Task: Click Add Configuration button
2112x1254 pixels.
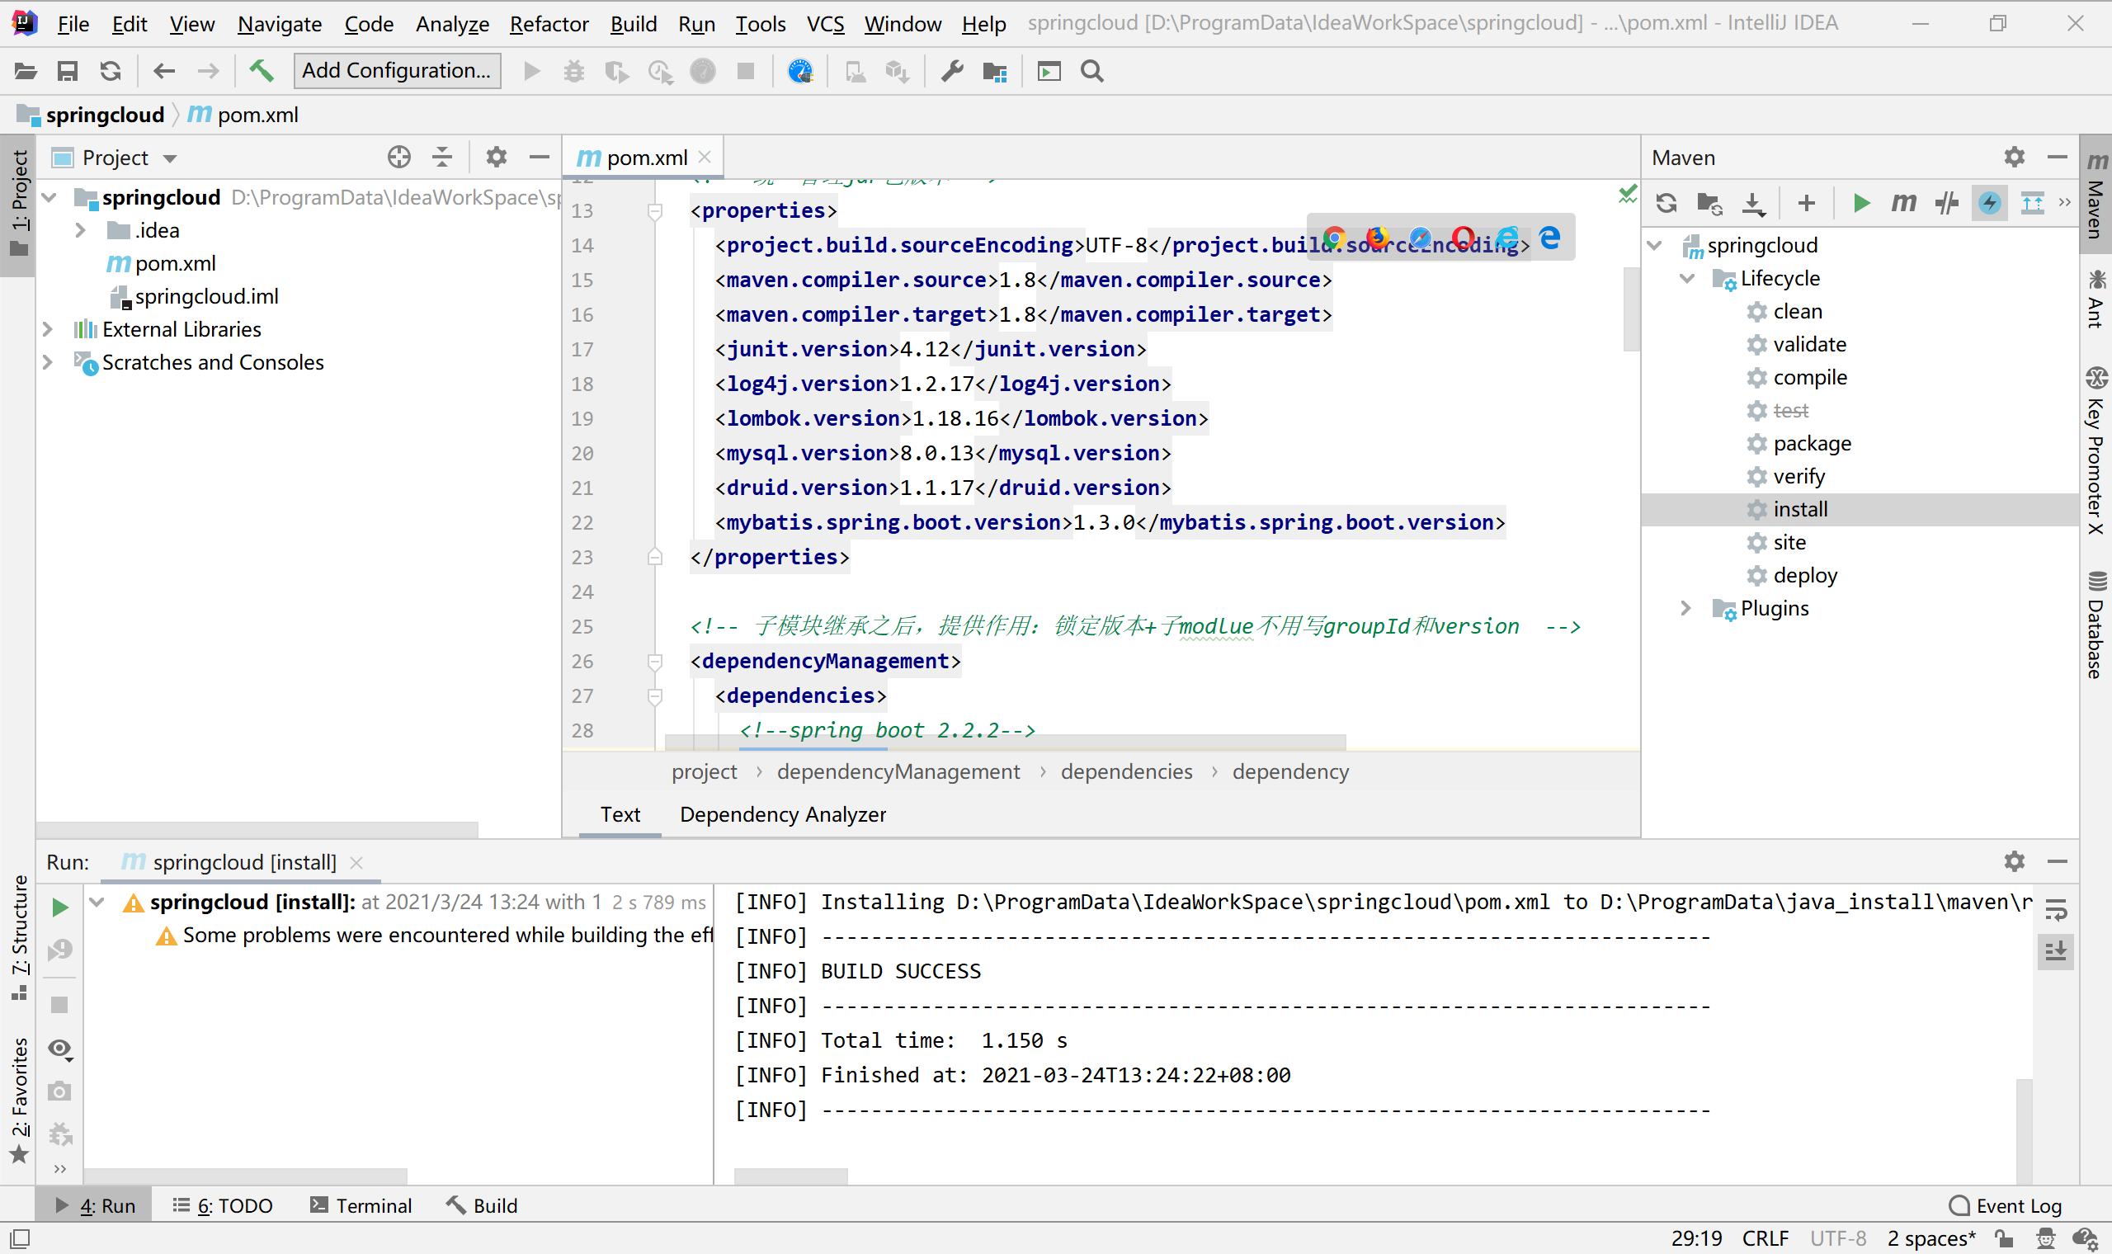Action: (x=397, y=71)
